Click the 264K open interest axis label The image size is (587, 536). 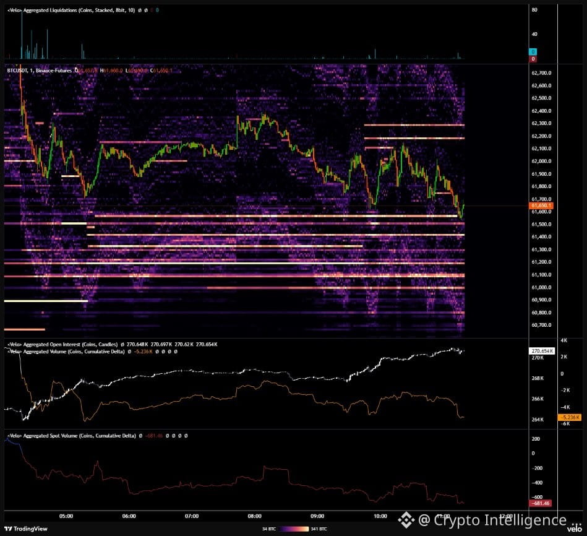tap(538, 420)
